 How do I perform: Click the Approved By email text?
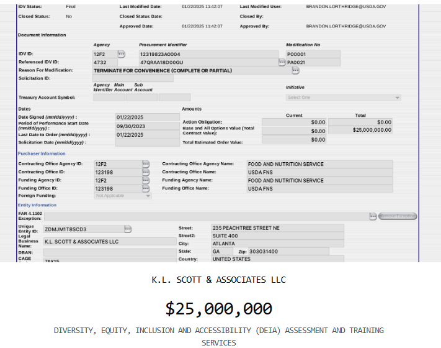pos(346,26)
